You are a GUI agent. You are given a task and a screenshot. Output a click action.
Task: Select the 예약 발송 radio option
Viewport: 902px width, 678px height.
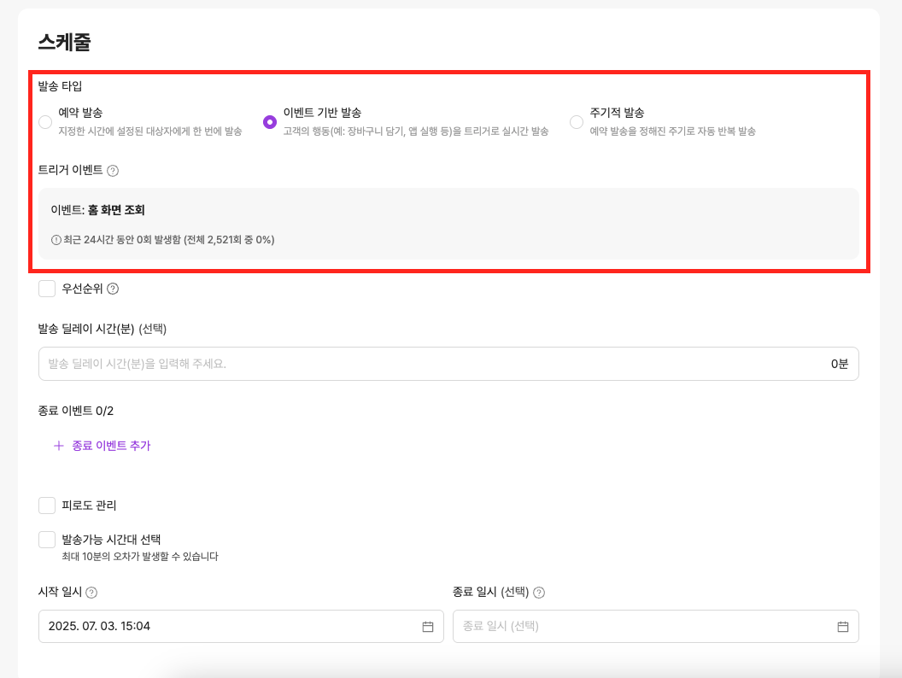coord(45,122)
